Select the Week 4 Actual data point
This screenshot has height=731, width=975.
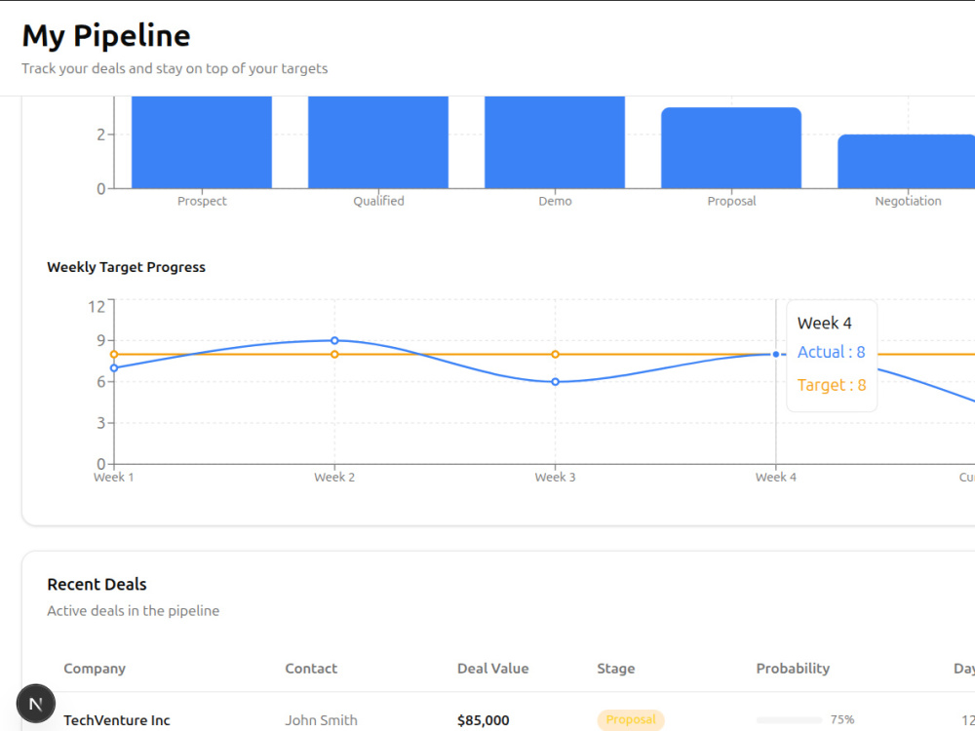coord(776,355)
